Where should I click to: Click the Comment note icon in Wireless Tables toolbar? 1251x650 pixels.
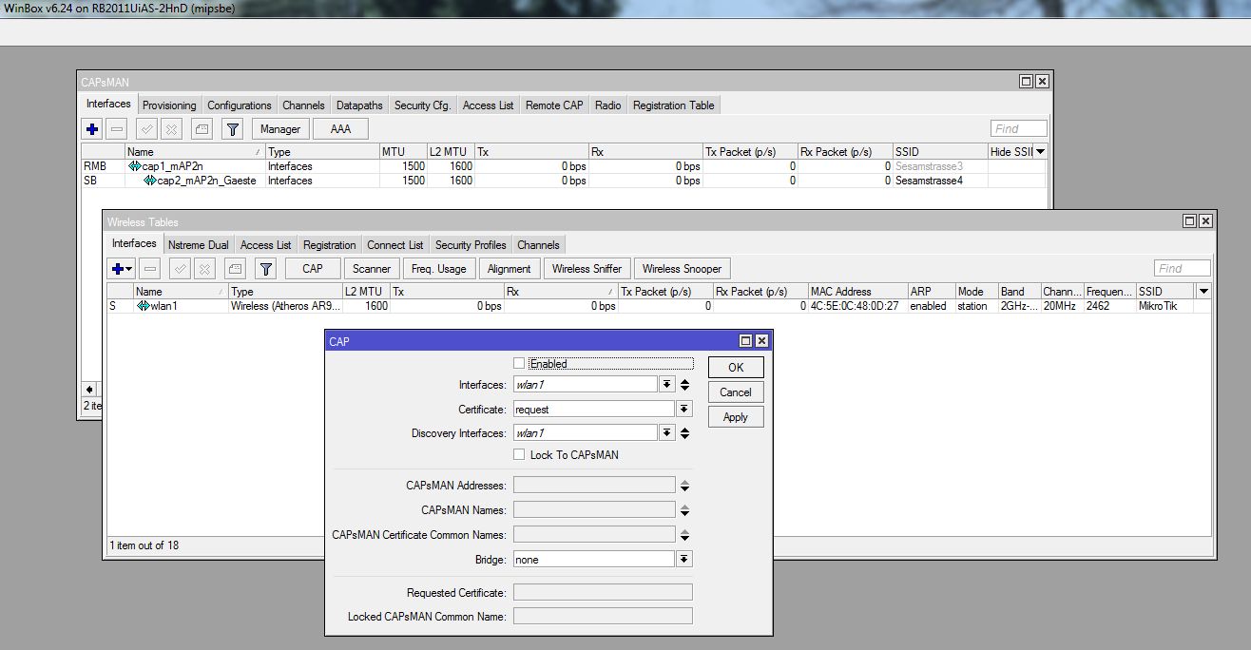pos(236,269)
